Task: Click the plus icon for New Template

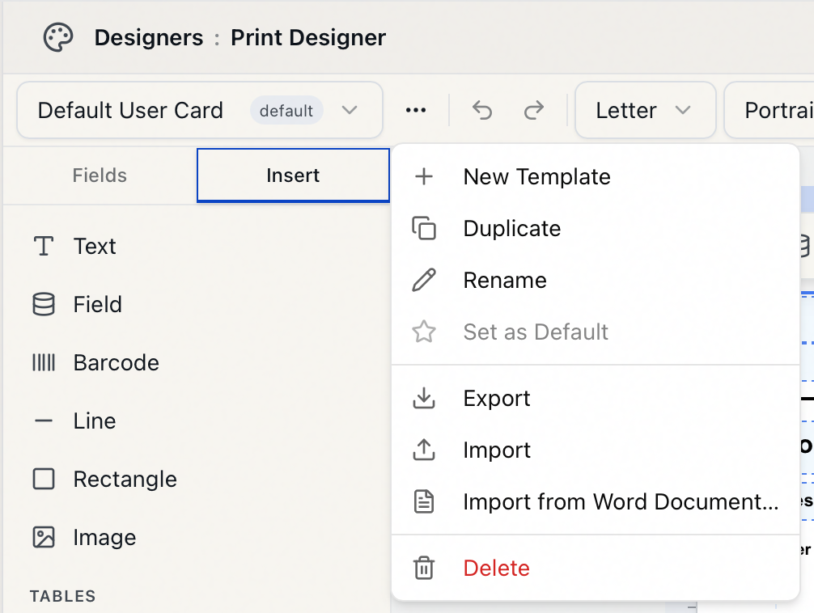Action: [424, 176]
